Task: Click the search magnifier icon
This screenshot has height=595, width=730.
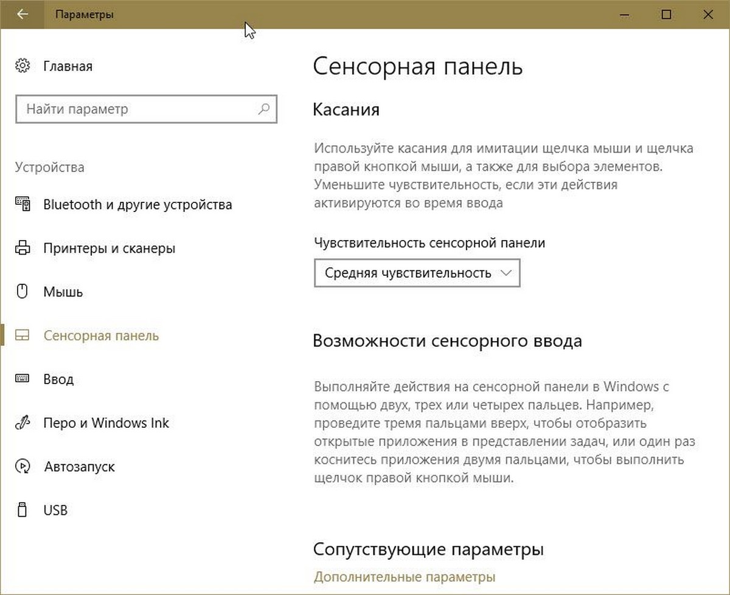Action: [x=264, y=109]
